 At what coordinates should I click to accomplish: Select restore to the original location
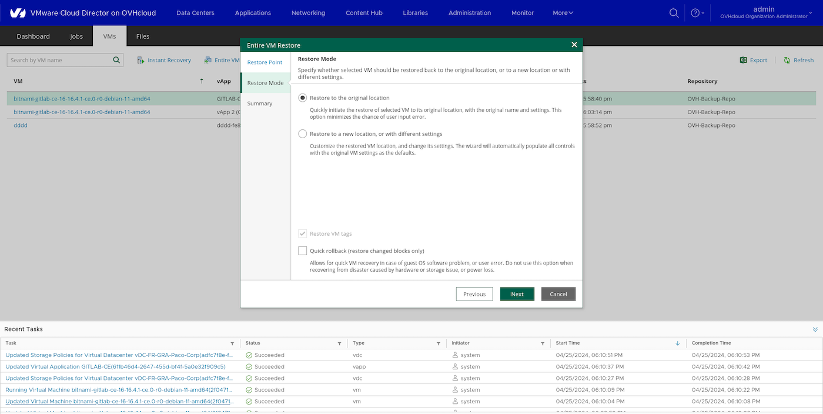pyautogui.click(x=302, y=98)
